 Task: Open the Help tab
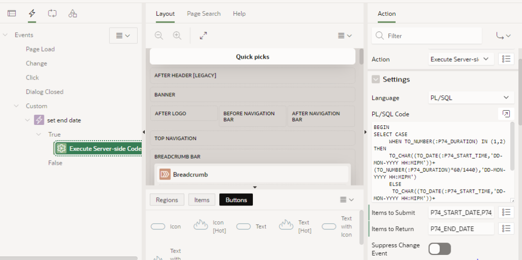pyautogui.click(x=239, y=14)
